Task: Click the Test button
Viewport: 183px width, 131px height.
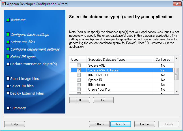Action: [x=103, y=100]
